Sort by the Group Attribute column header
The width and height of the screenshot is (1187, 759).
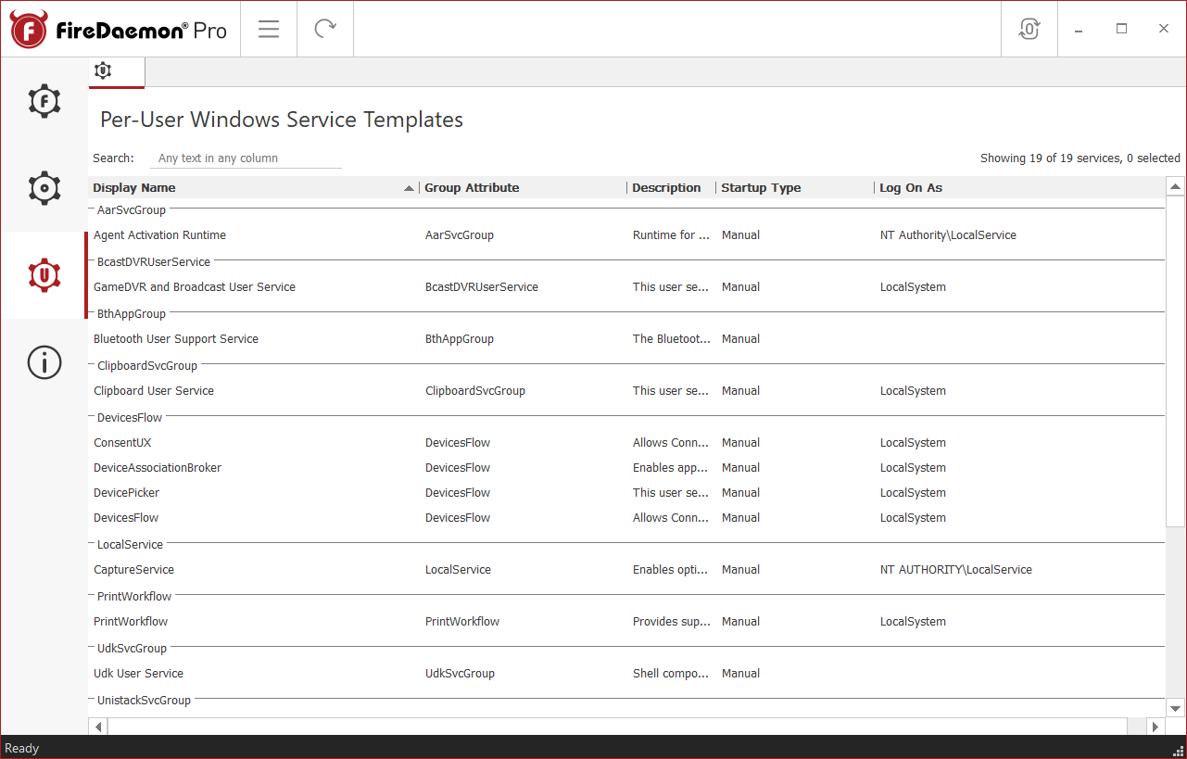[472, 188]
